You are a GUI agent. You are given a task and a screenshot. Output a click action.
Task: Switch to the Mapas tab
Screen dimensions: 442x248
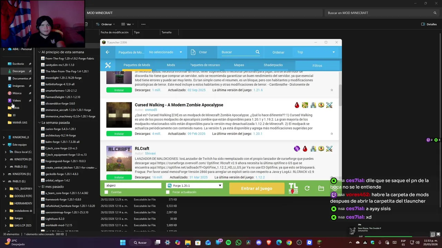[x=239, y=65]
